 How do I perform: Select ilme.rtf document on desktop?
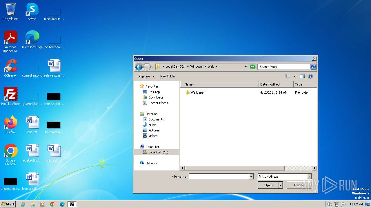(32, 125)
